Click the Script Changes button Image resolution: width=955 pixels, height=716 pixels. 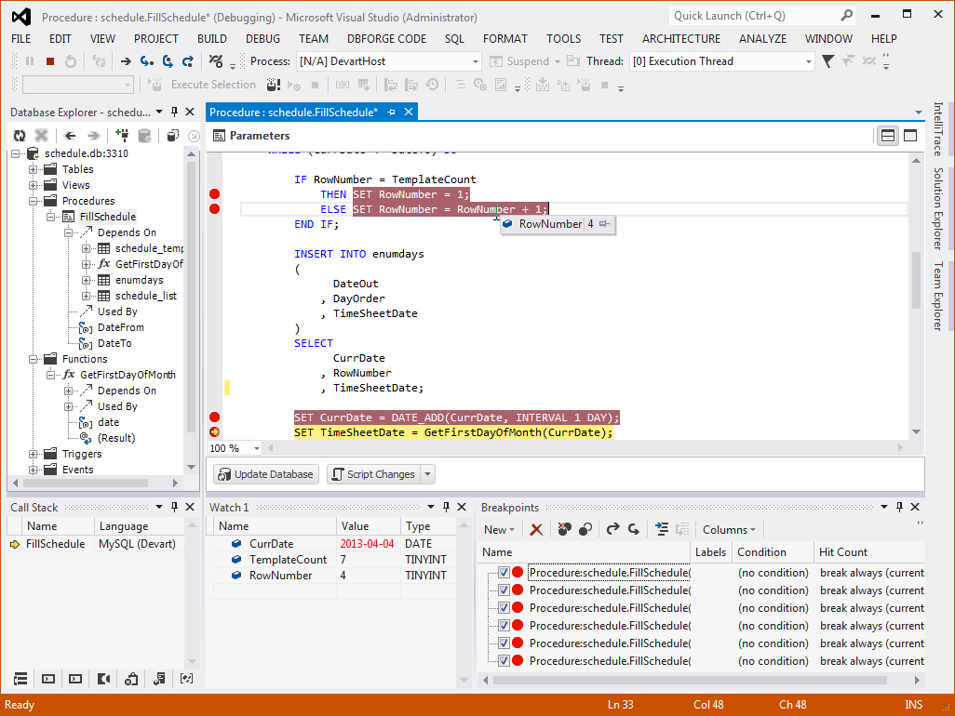(373, 474)
